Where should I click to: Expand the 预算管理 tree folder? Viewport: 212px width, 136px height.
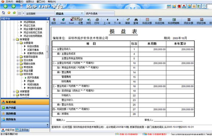[14, 92]
